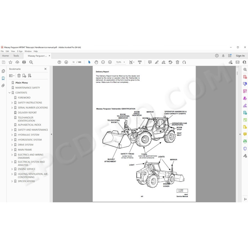The image size is (248, 248).
Task: Close the Massey Ferguson document tab
Action: pyautogui.click(x=49, y=56)
